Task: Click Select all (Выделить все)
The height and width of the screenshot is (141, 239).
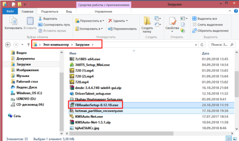Action: tap(204, 19)
